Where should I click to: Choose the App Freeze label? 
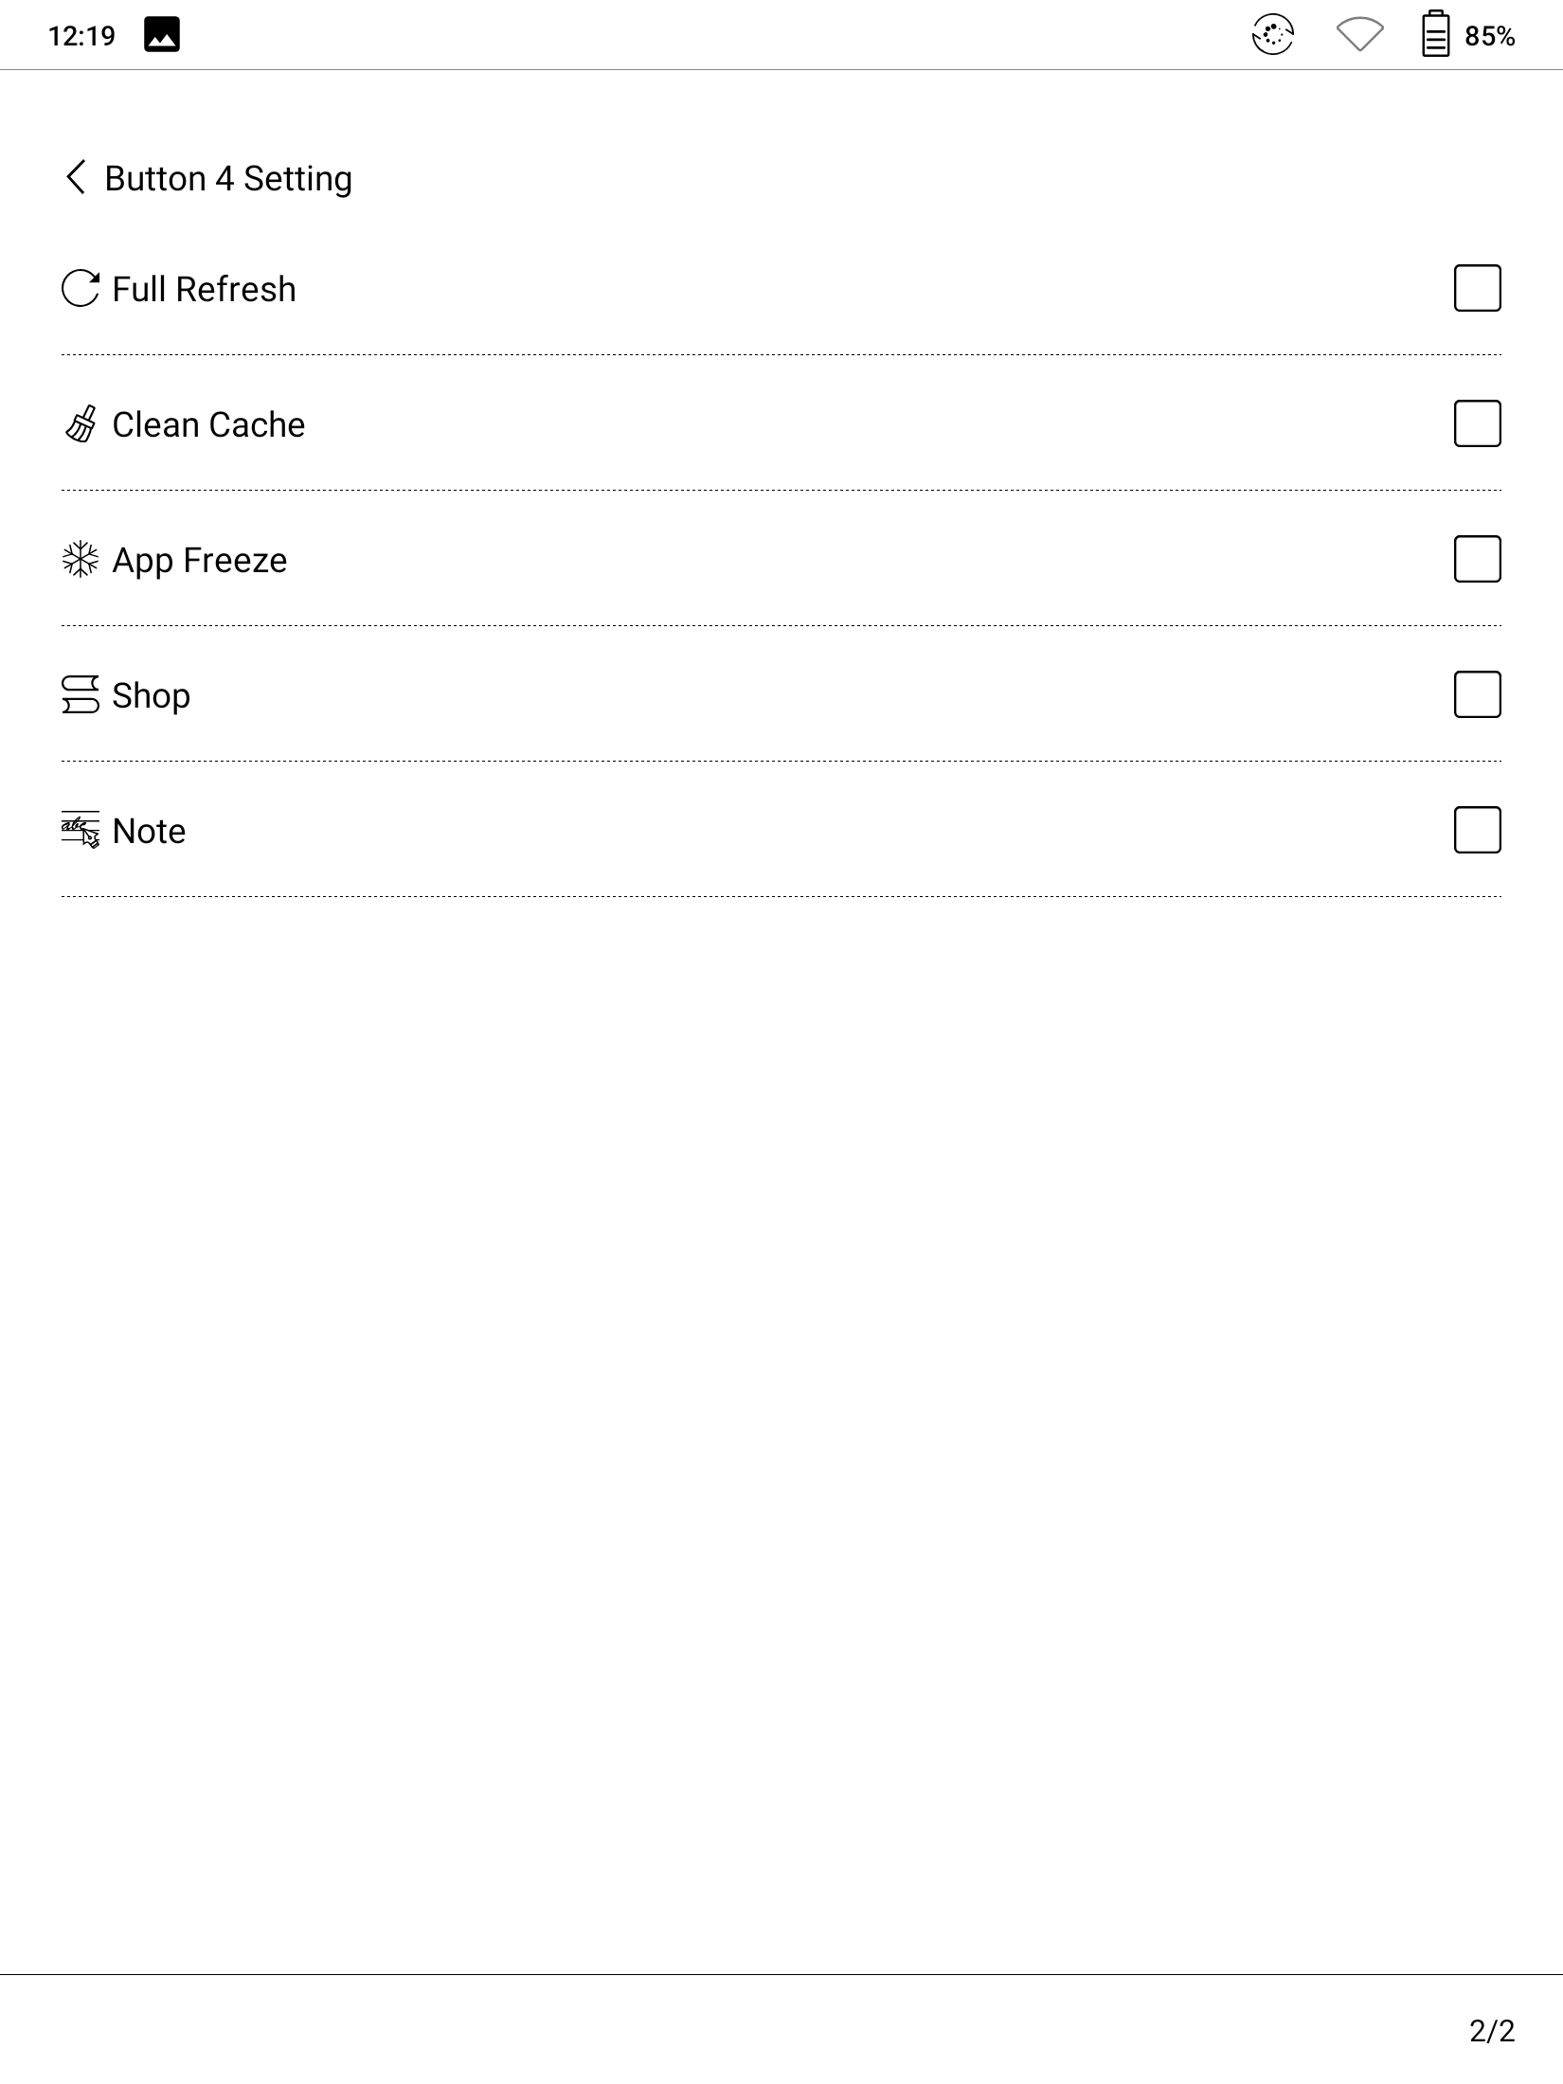click(199, 560)
